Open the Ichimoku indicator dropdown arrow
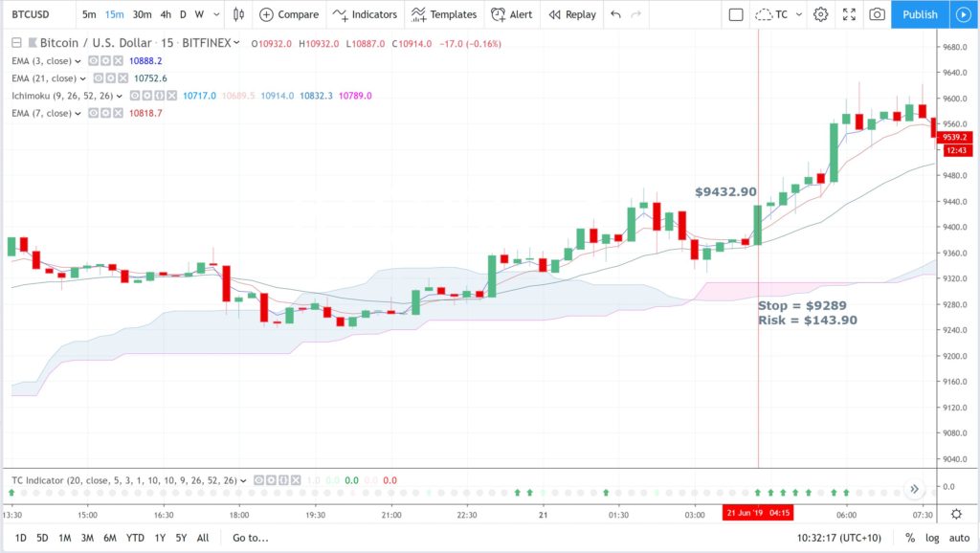Image resolution: width=980 pixels, height=553 pixels. click(120, 97)
